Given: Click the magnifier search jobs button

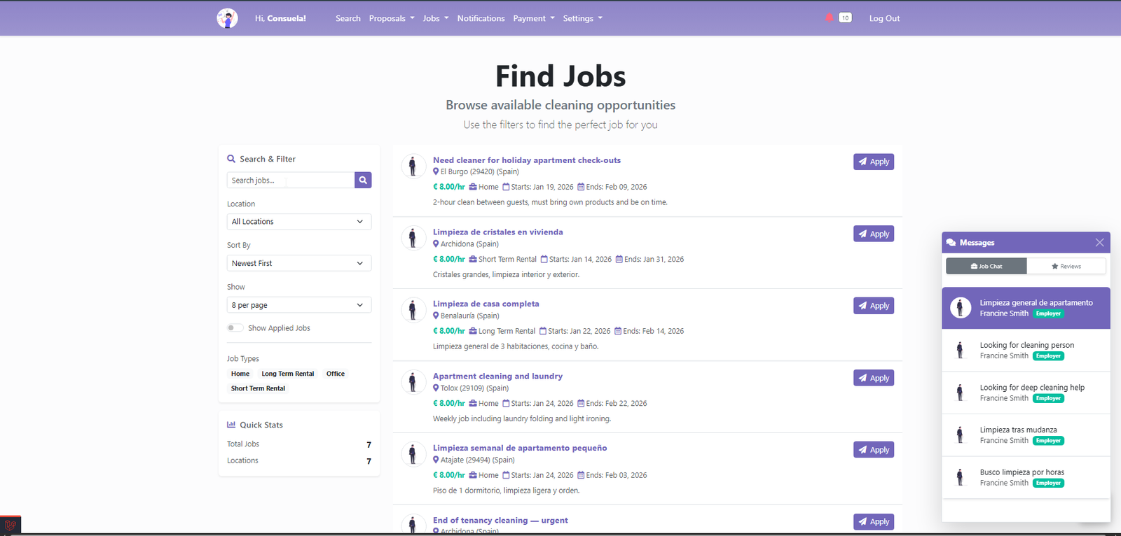Looking at the screenshot, I should pyautogui.click(x=362, y=181).
